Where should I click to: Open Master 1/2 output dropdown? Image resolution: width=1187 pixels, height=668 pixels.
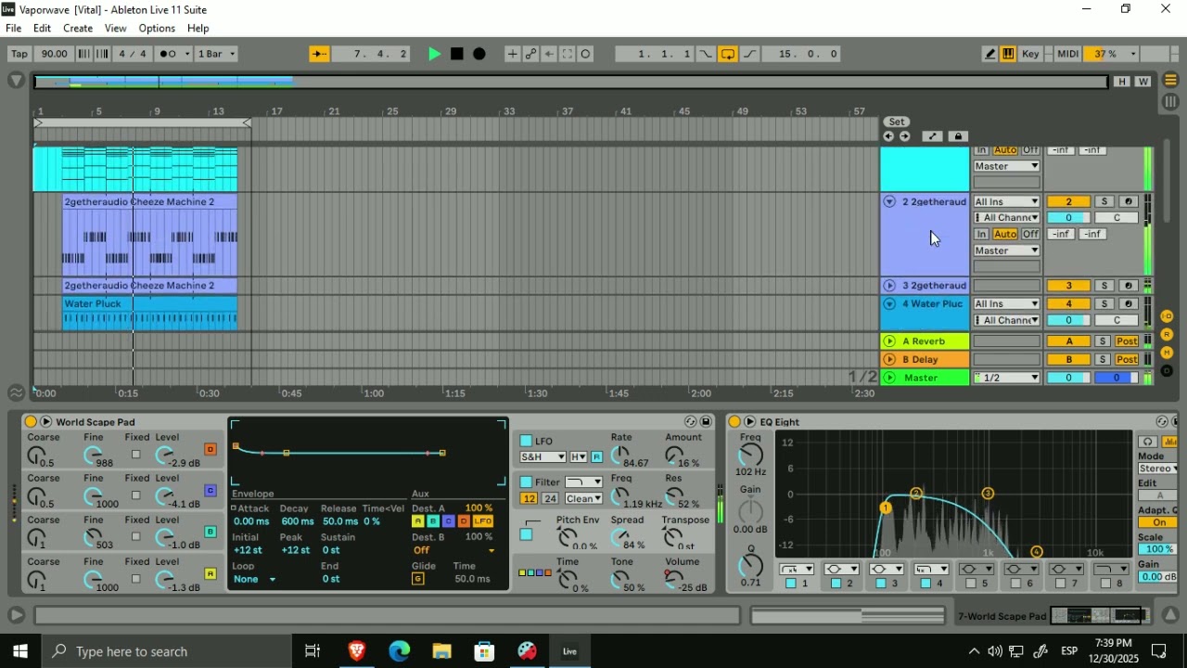1006,378
